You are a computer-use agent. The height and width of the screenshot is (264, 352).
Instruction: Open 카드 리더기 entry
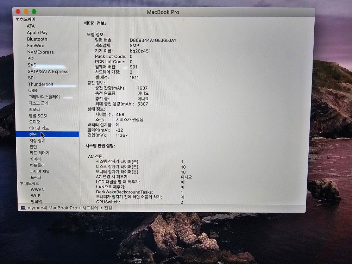pos(39,153)
